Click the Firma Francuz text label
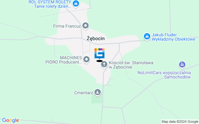 tap(67, 26)
